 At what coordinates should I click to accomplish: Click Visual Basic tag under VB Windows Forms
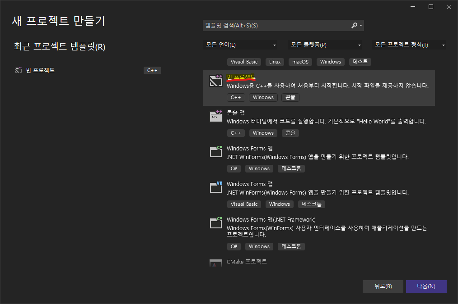click(x=244, y=204)
